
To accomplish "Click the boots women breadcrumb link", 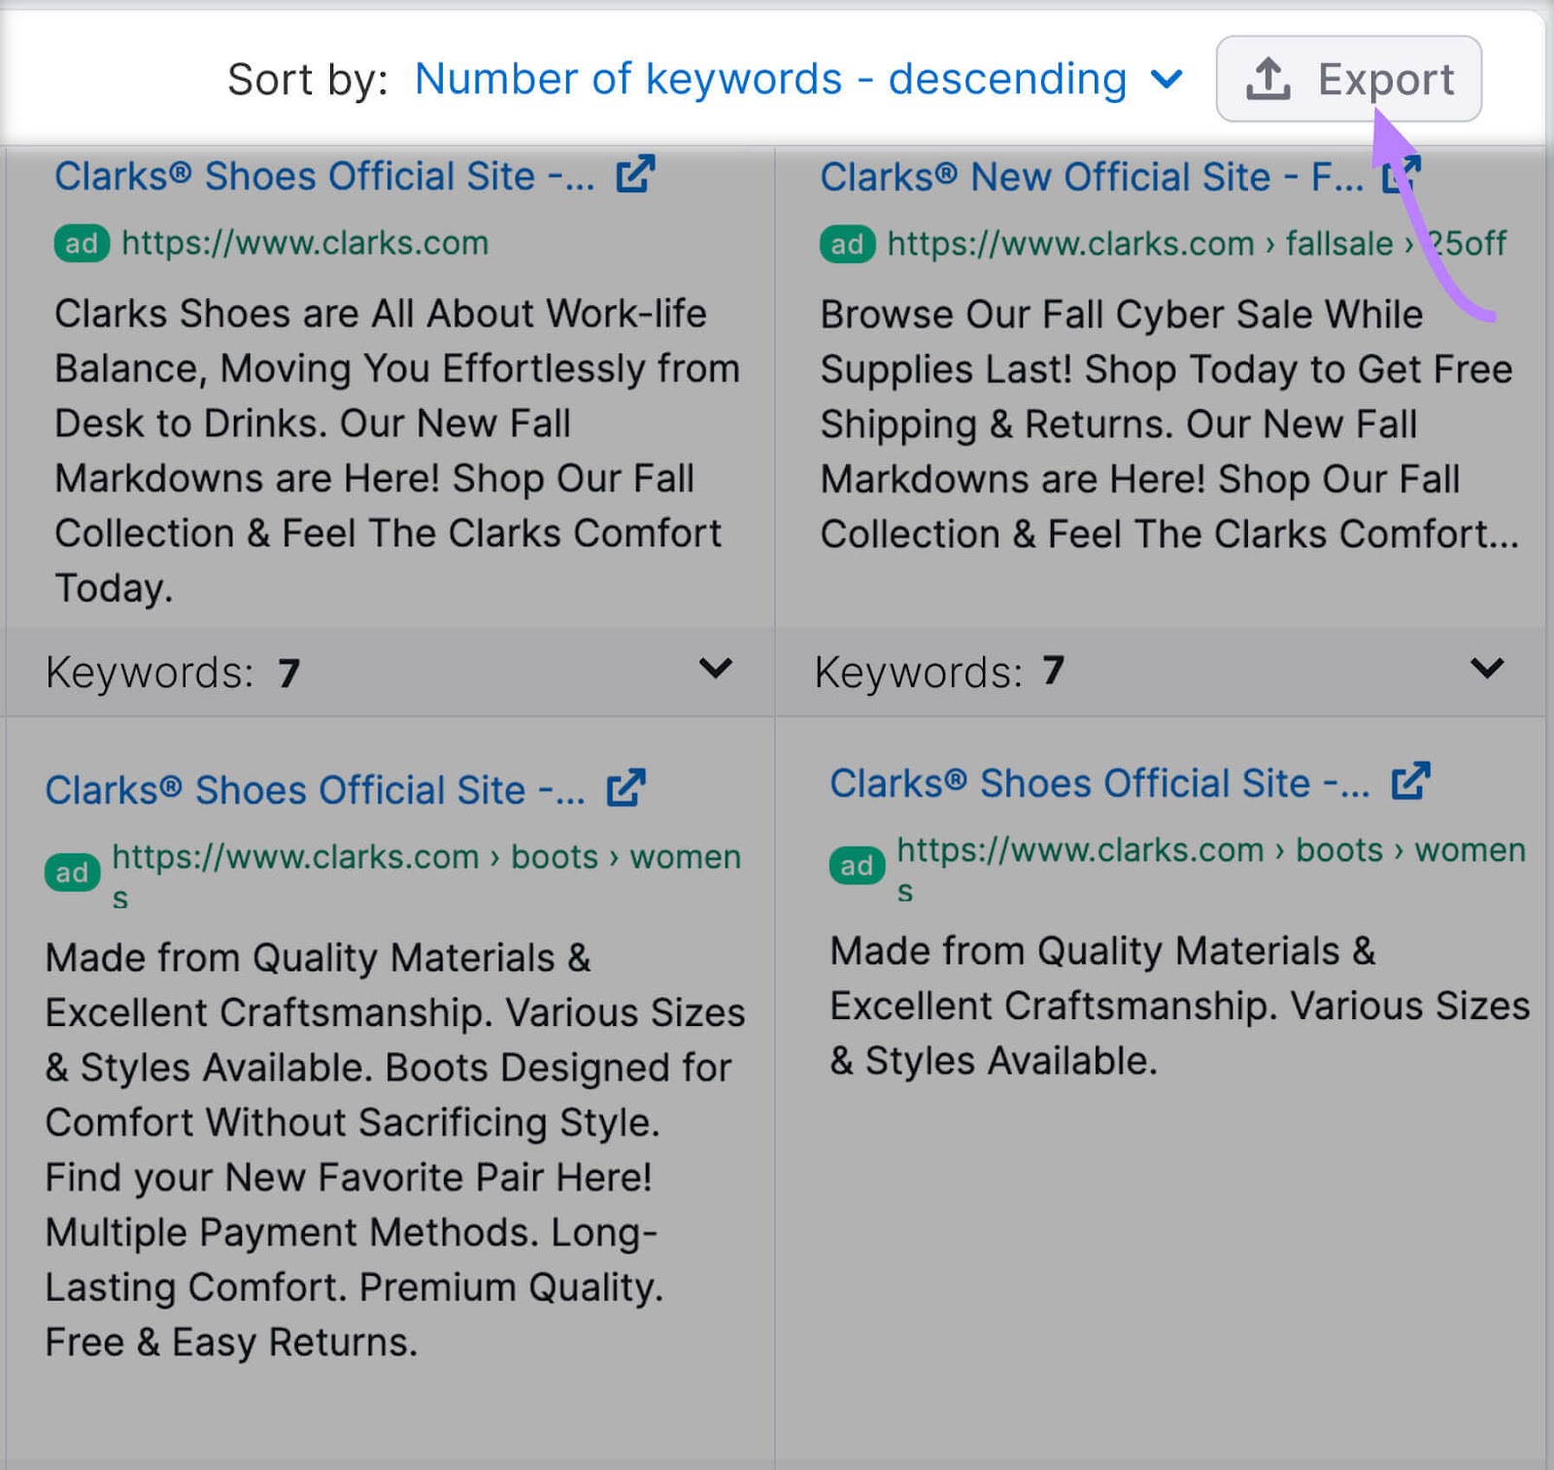I will coord(622,857).
